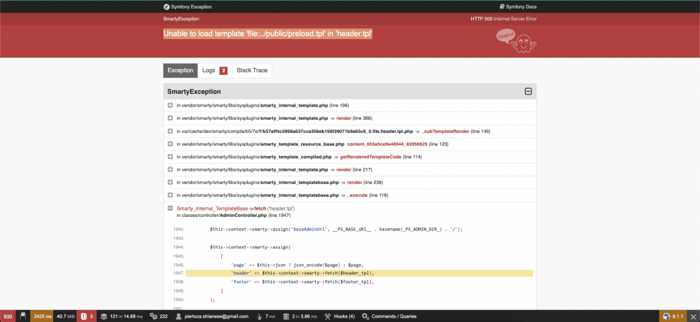
Task: Close the Symfony debug toolbar
Action: pyautogui.click(x=693, y=316)
